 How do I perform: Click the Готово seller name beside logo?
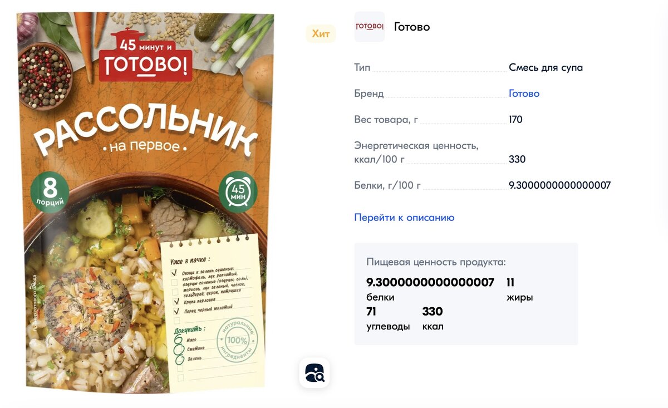coord(412,27)
